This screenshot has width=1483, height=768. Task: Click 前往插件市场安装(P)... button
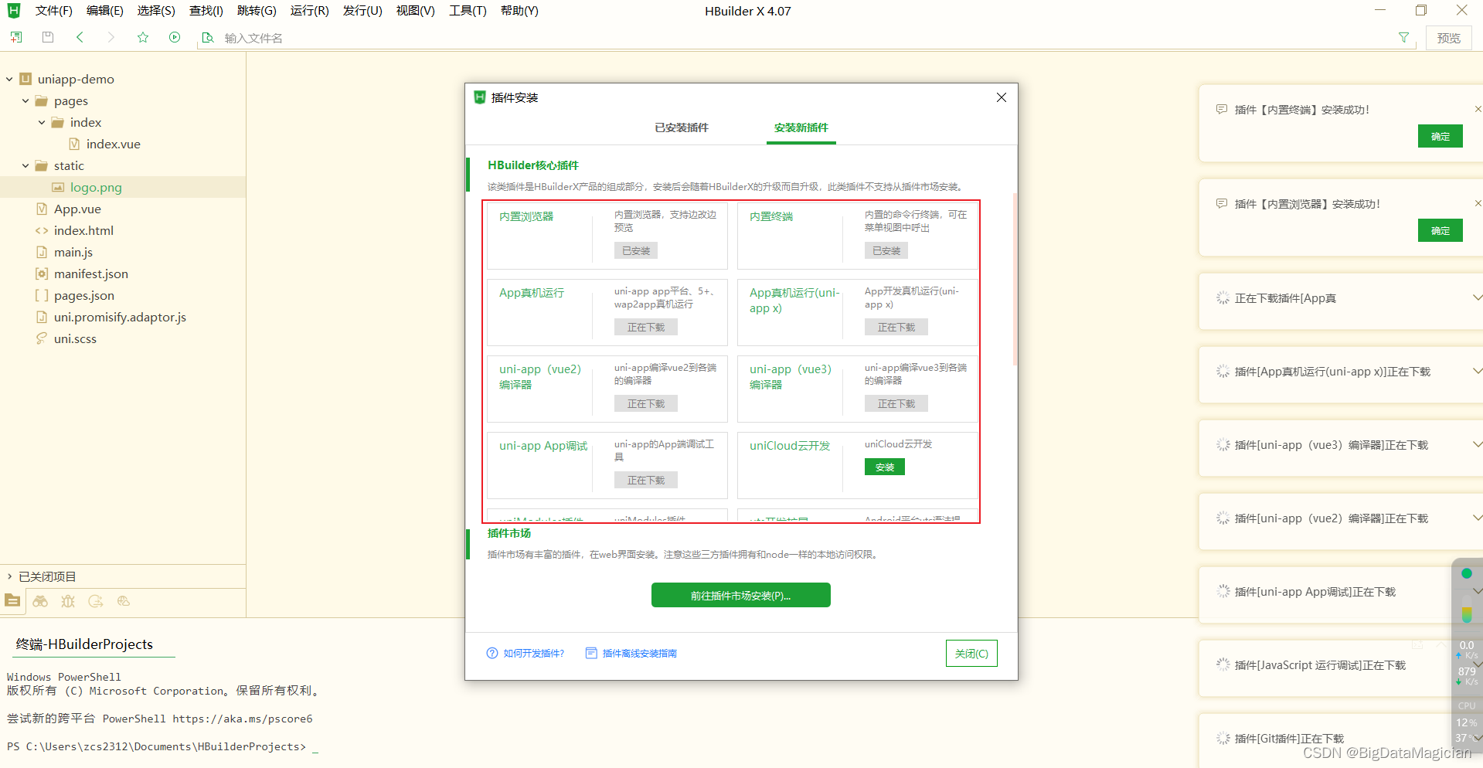point(740,596)
